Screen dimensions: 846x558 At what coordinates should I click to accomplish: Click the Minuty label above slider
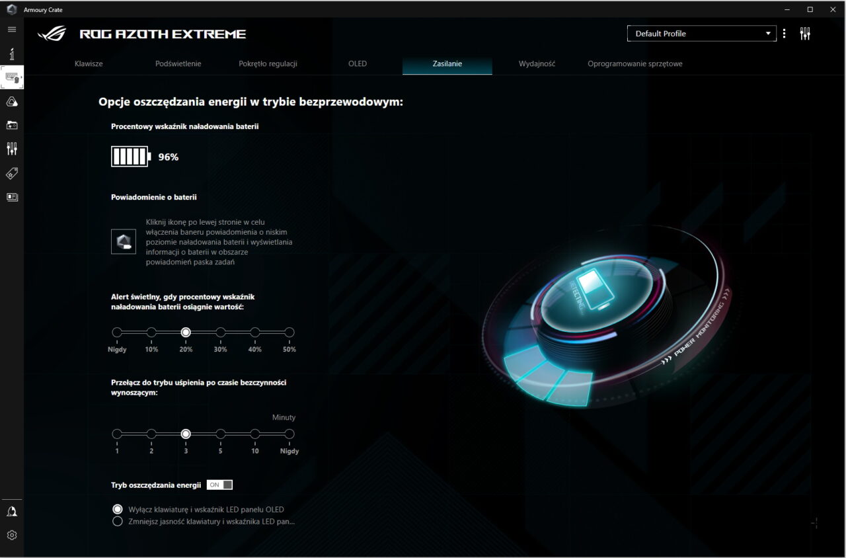click(x=284, y=418)
